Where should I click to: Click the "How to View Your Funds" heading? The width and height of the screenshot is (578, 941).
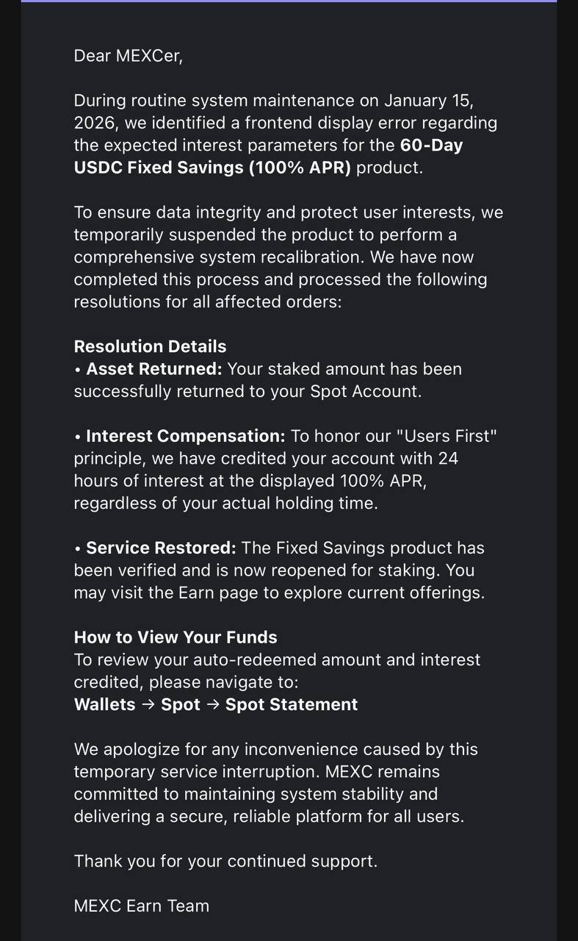(176, 637)
